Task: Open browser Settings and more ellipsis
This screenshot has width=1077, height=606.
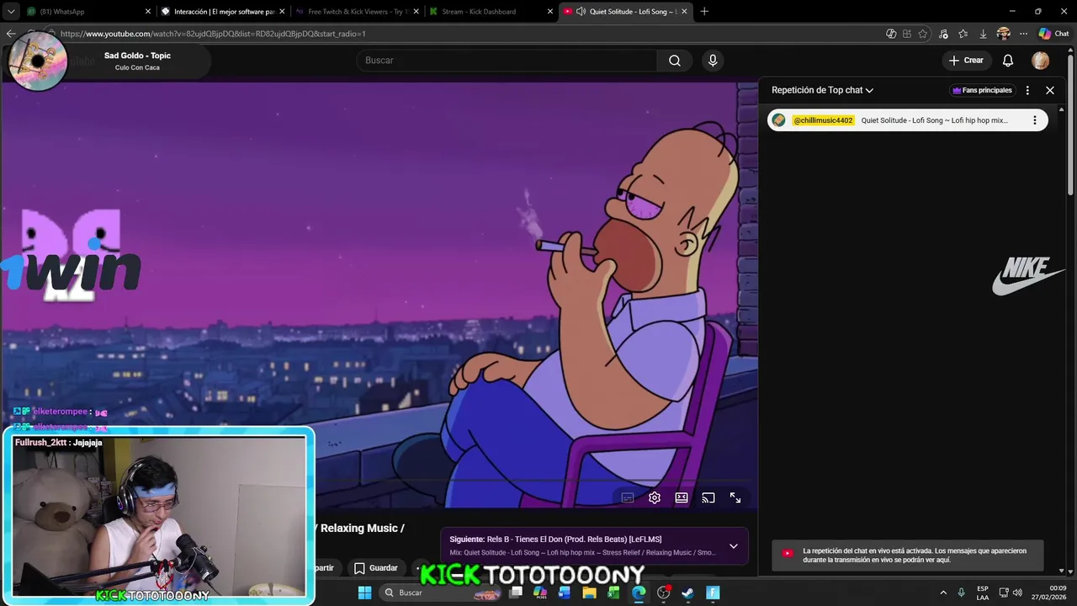Action: [1023, 34]
